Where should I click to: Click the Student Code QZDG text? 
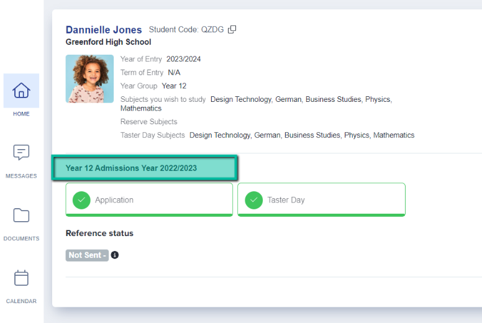click(186, 29)
